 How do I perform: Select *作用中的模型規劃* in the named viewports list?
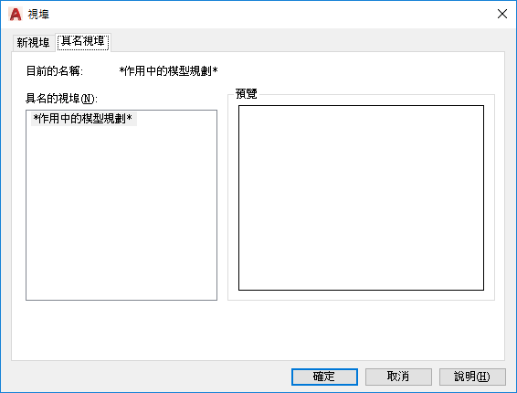click(83, 119)
